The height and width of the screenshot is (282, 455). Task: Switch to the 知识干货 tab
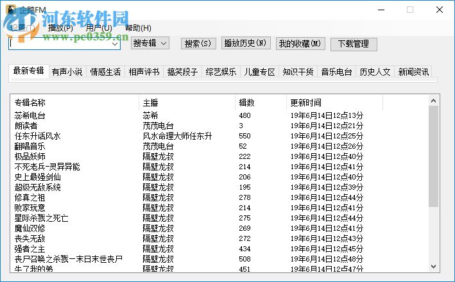click(298, 72)
